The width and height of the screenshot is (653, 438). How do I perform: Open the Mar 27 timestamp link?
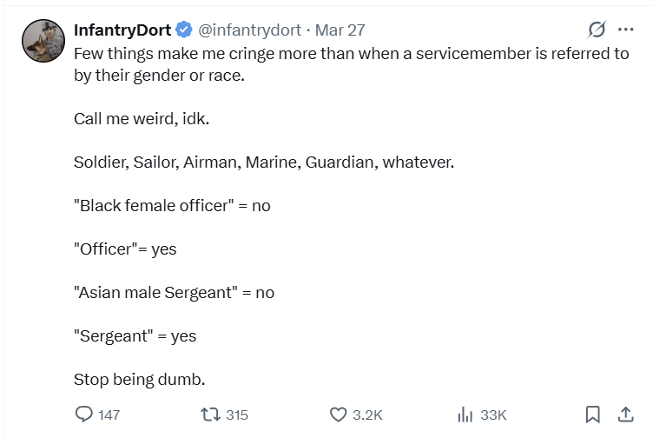coord(340,30)
